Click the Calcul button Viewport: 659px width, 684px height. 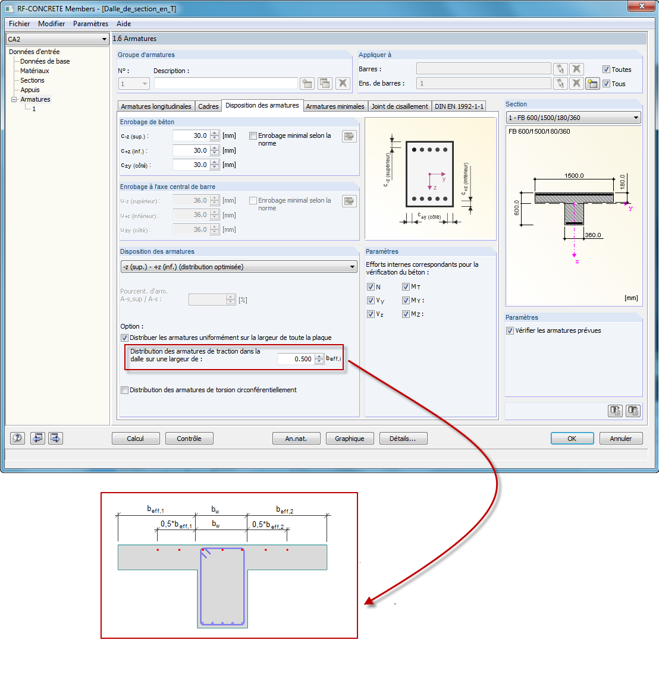coord(136,439)
